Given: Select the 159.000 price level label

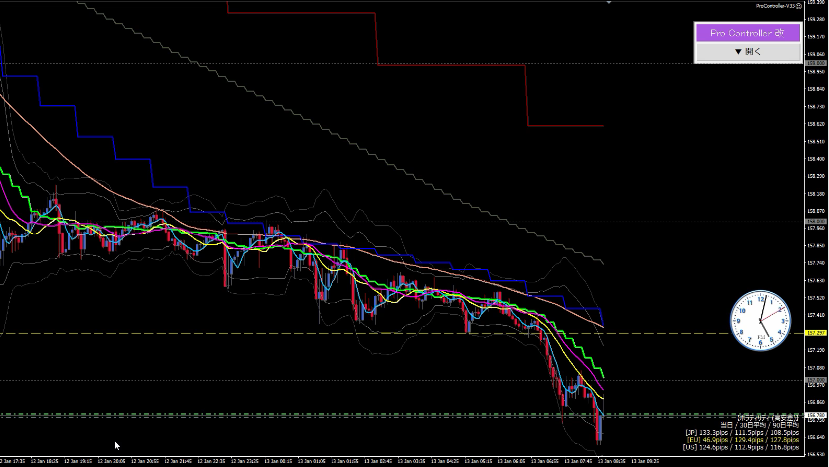Looking at the screenshot, I should point(816,64).
